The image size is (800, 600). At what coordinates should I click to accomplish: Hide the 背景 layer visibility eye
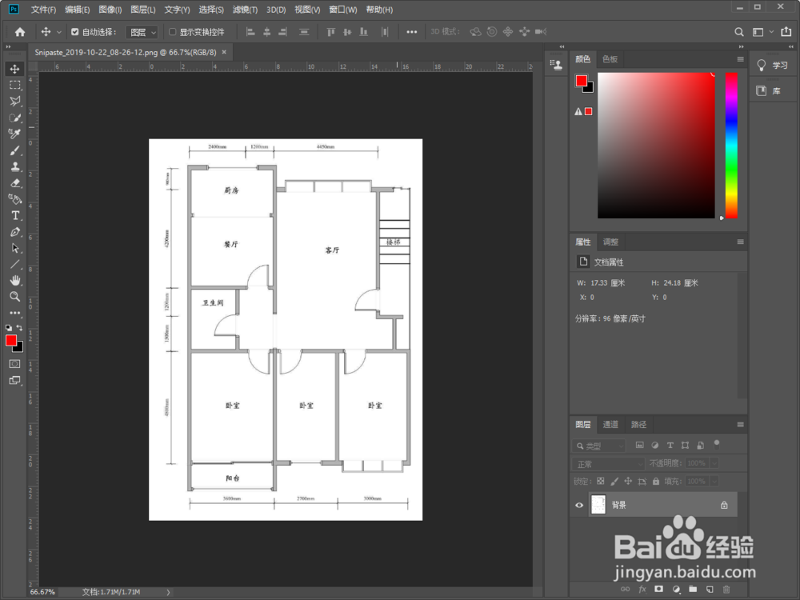click(580, 504)
